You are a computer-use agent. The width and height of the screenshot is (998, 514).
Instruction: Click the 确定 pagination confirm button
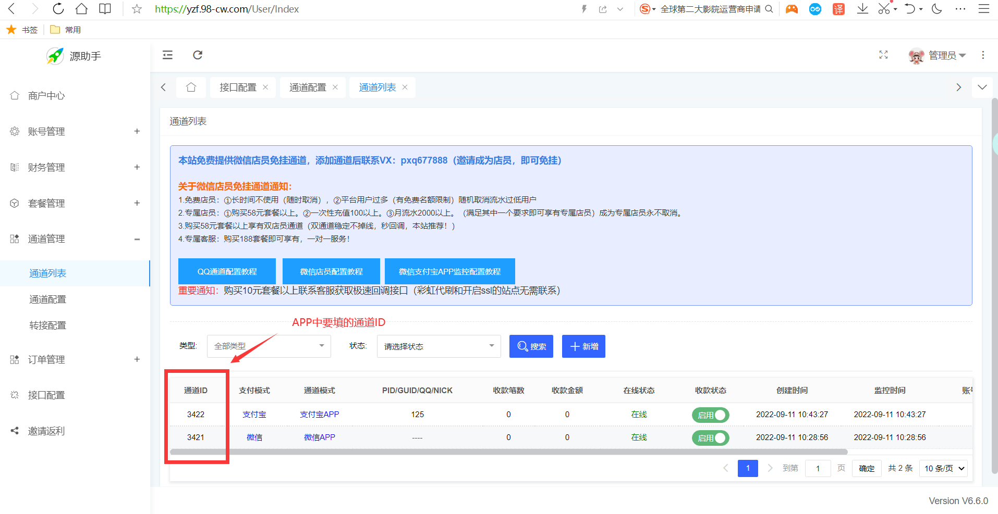867,468
